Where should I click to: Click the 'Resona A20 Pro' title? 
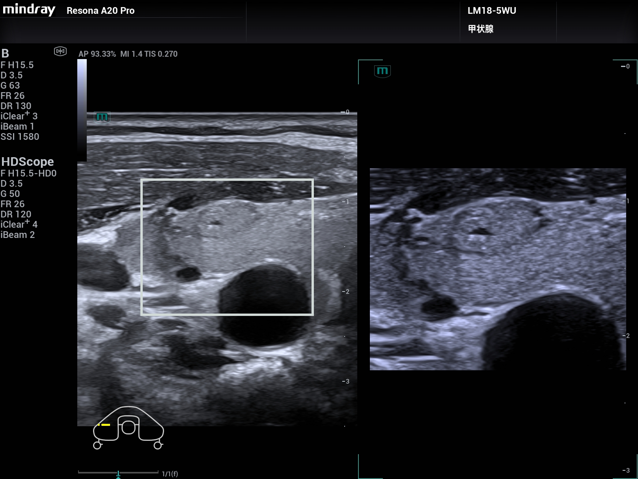[101, 11]
